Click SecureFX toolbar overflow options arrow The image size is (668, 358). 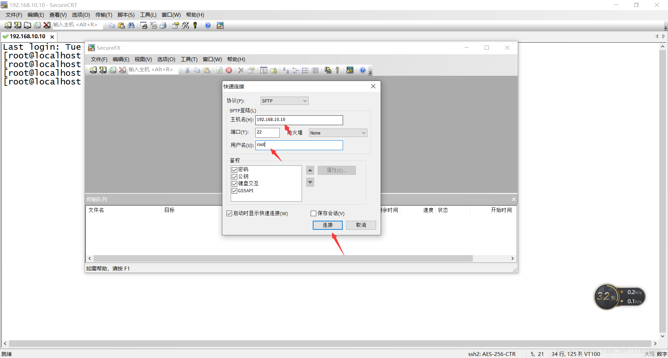click(370, 72)
